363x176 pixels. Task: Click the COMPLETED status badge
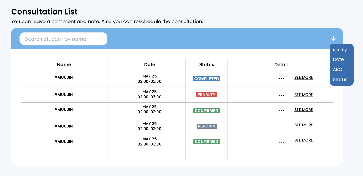pos(206,79)
